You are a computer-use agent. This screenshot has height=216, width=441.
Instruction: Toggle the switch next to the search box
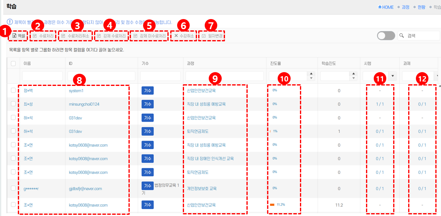(x=385, y=36)
